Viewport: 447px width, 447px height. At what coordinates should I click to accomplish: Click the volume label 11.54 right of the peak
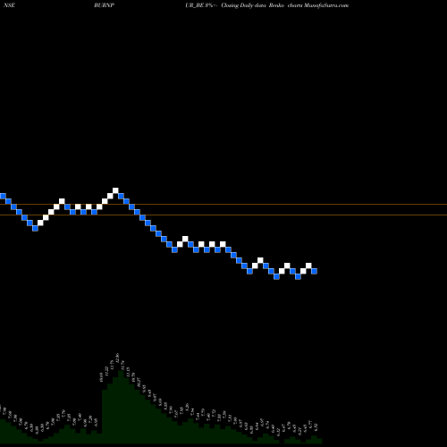122,365
